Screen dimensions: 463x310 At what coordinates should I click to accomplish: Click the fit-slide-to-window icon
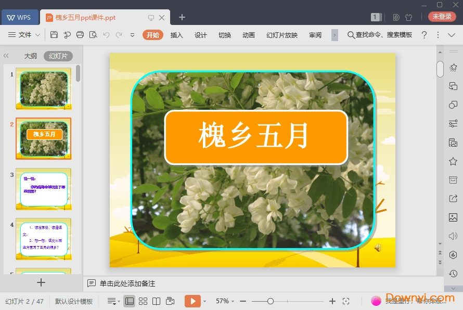tap(345, 301)
